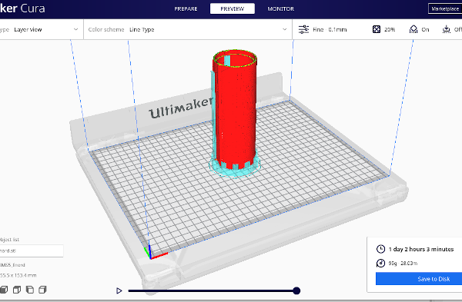Select the side view cube icon
The width and height of the screenshot is (462, 302).
click(42, 290)
